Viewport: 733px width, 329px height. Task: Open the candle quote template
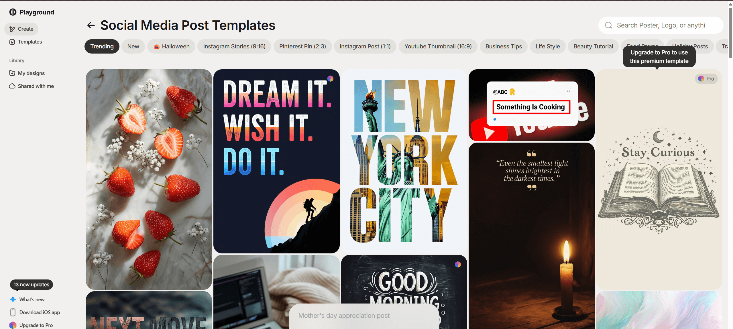pyautogui.click(x=531, y=236)
